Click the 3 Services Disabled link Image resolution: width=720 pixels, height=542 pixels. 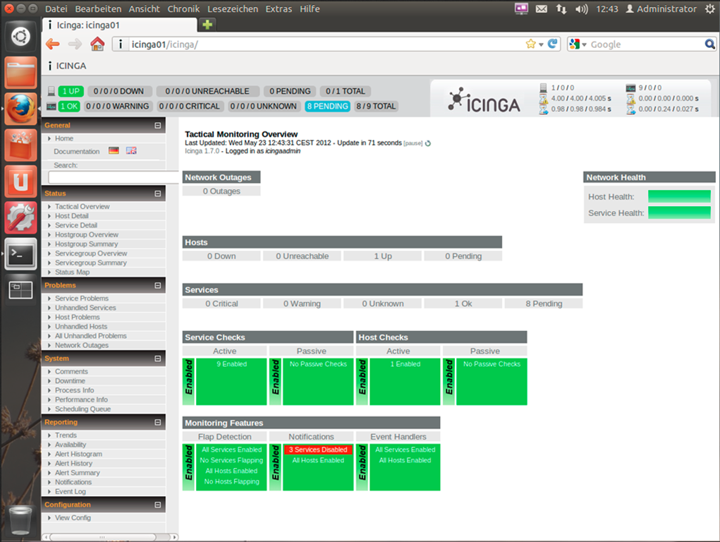point(317,450)
